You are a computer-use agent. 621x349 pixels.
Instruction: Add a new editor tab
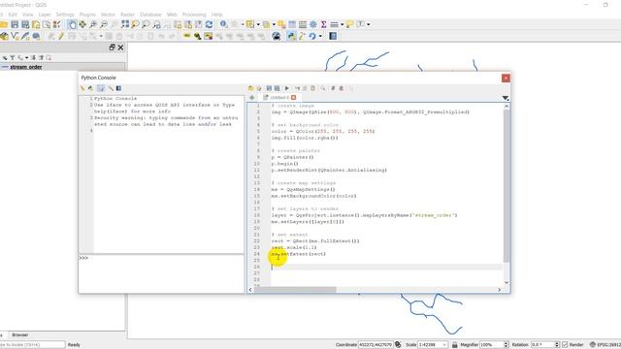(x=252, y=97)
